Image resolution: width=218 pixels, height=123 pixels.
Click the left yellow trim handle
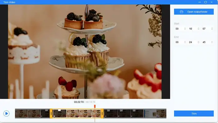(51, 113)
